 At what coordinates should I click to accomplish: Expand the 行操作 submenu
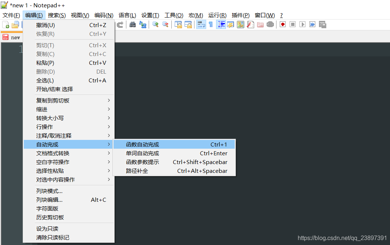pyautogui.click(x=68, y=127)
